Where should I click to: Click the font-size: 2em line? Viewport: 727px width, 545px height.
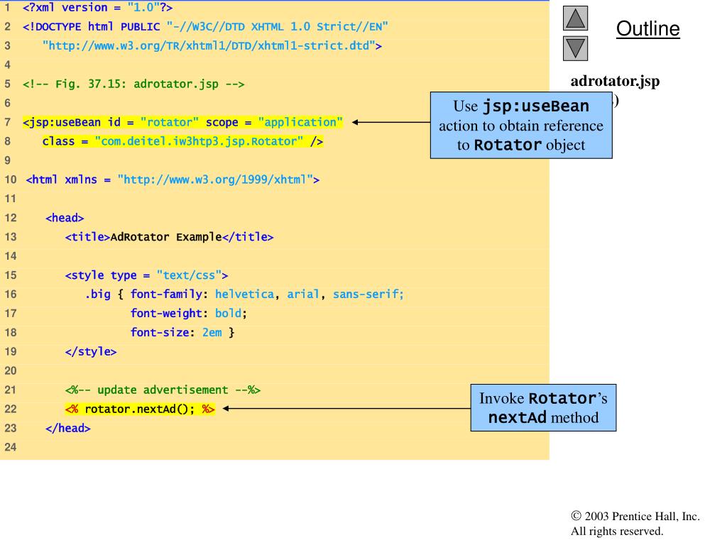pos(182,333)
